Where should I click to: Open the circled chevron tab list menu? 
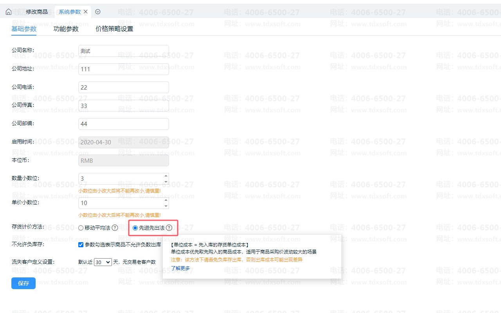(x=98, y=12)
